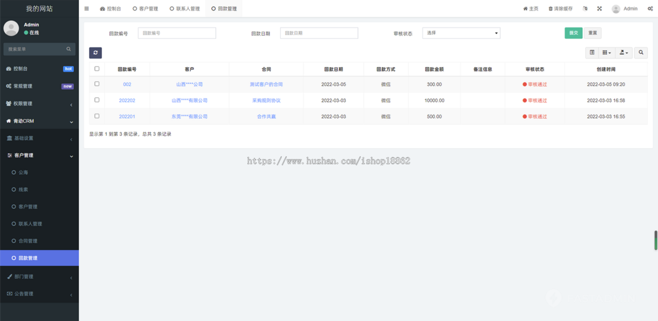The width and height of the screenshot is (658, 321).
Task: Check the row for record 202201
Action: point(98,116)
